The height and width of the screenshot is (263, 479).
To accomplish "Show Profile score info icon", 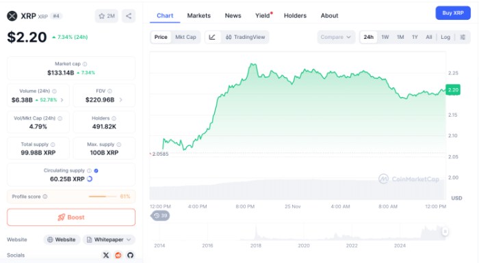I will click(45, 197).
